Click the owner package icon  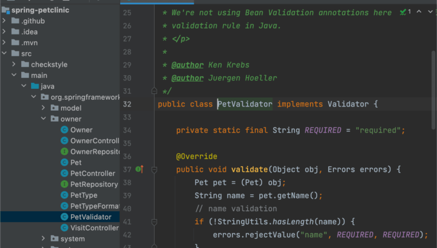[55, 119]
